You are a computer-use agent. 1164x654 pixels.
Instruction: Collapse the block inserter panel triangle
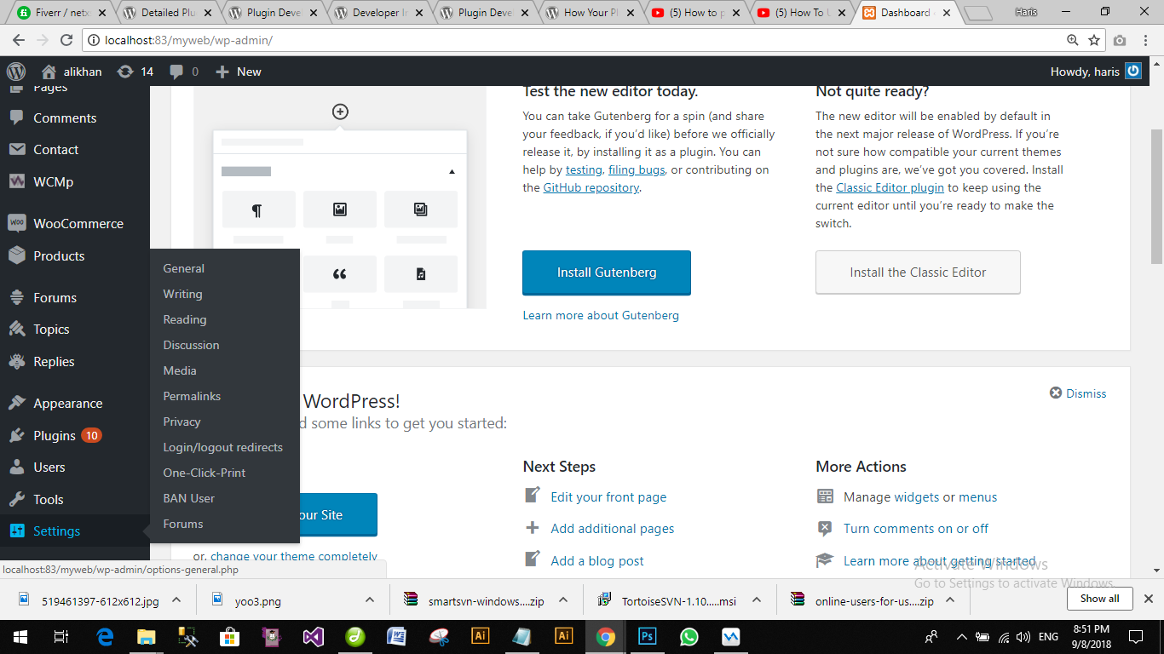pyautogui.click(x=452, y=171)
